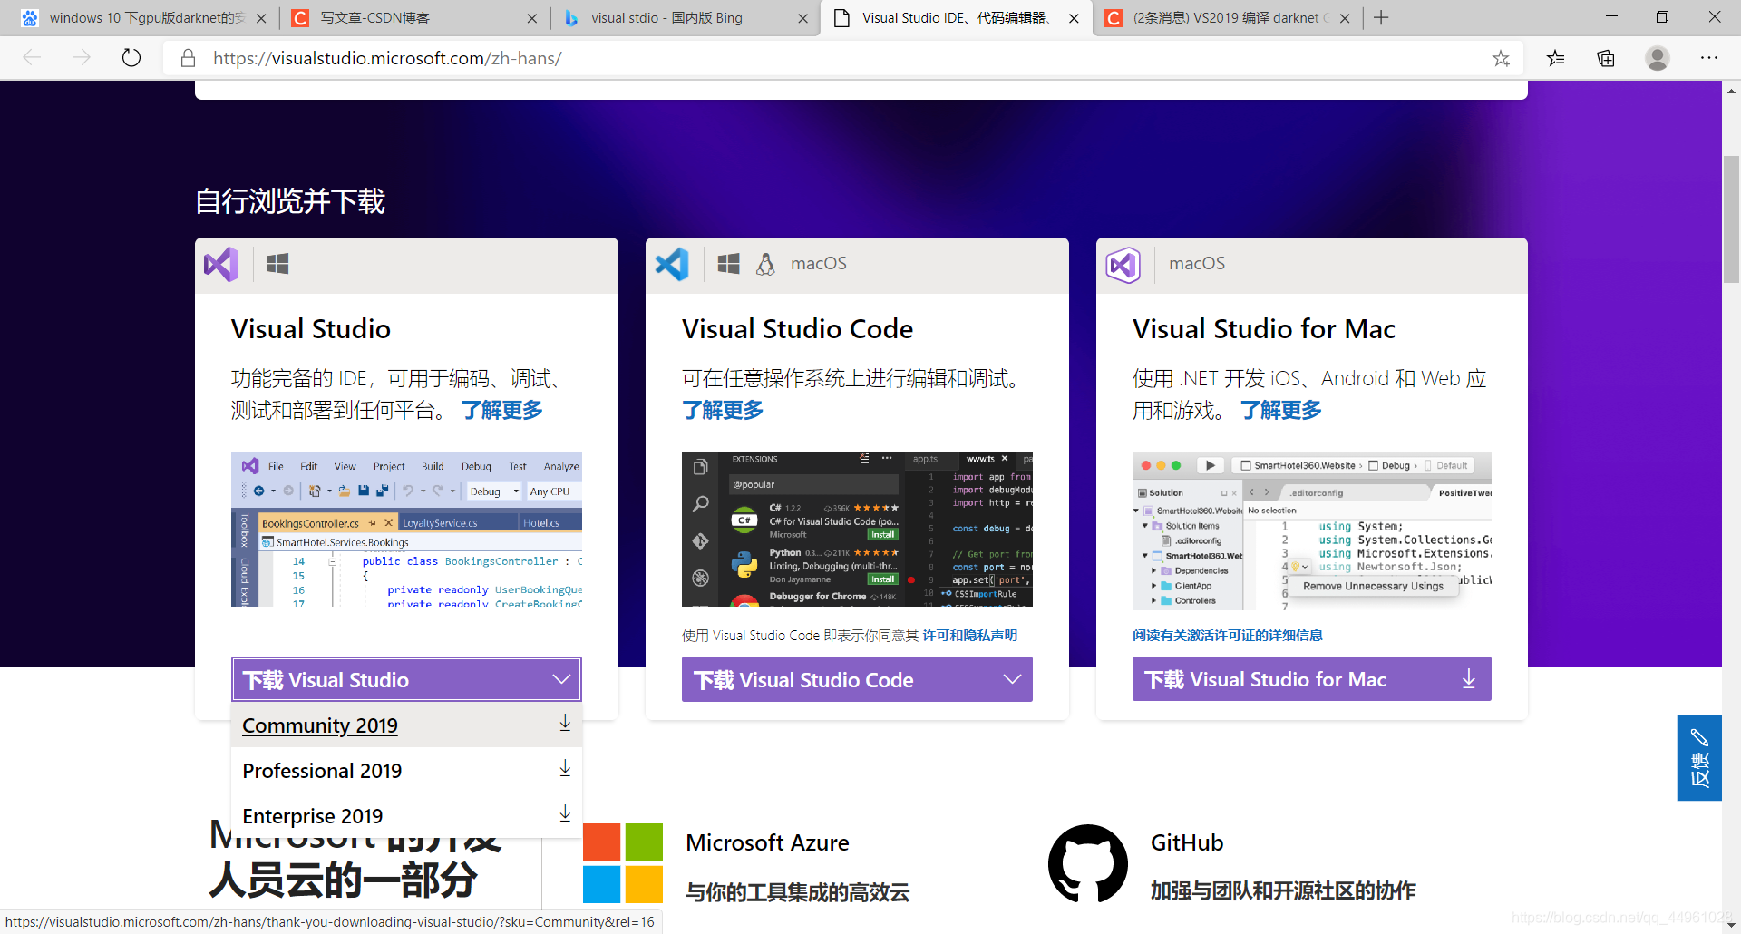Image resolution: width=1741 pixels, height=934 pixels.
Task: Switch to 'windows 10 下gpu版darknet' tab
Action: point(143,18)
